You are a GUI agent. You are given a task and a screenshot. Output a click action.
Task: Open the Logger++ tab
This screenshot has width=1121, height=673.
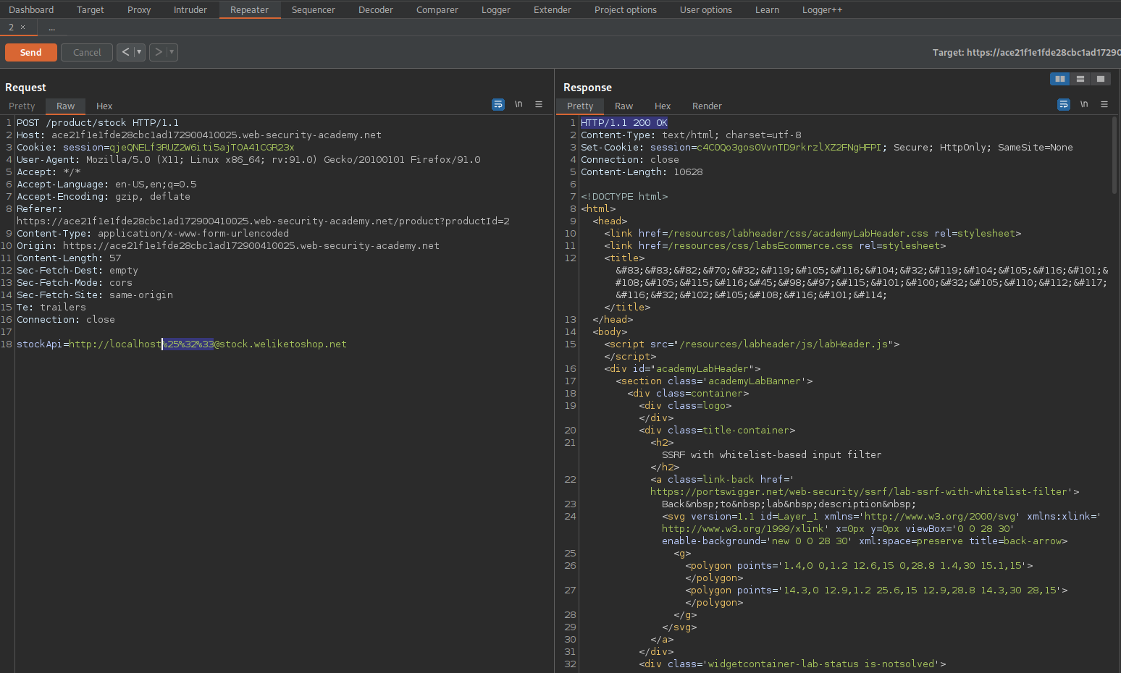(822, 9)
